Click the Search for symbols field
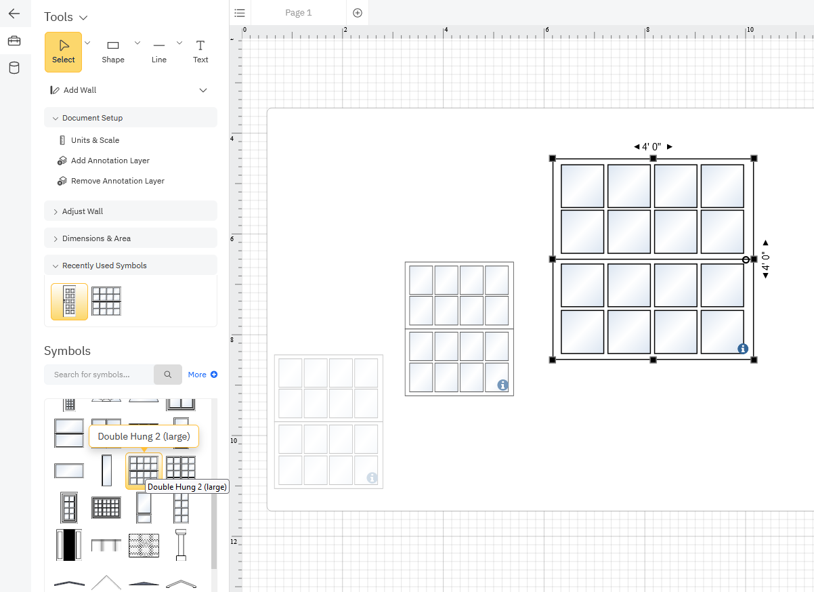Screen dimensions: 814x592 point(99,375)
